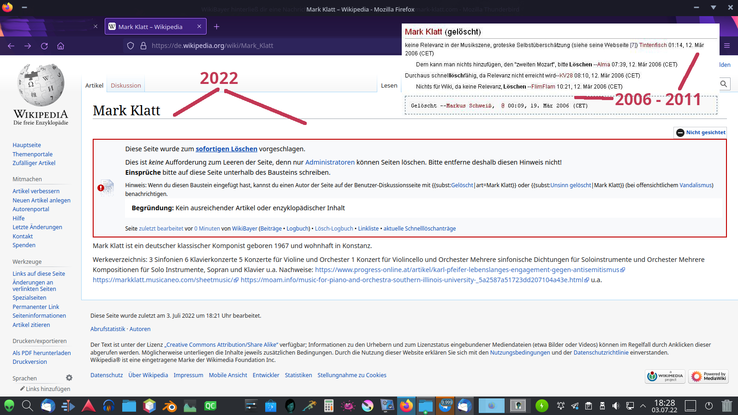Viewport: 738px width, 415px height.
Task: Open the Linkliste link
Action: pos(369,229)
